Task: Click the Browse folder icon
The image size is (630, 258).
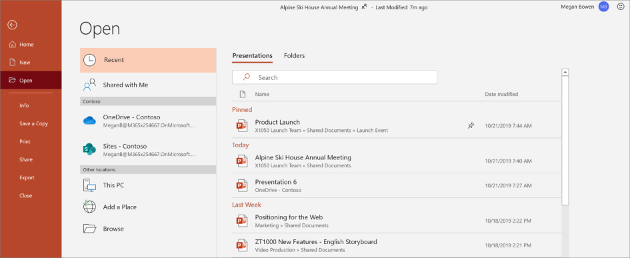Action: [89, 229]
